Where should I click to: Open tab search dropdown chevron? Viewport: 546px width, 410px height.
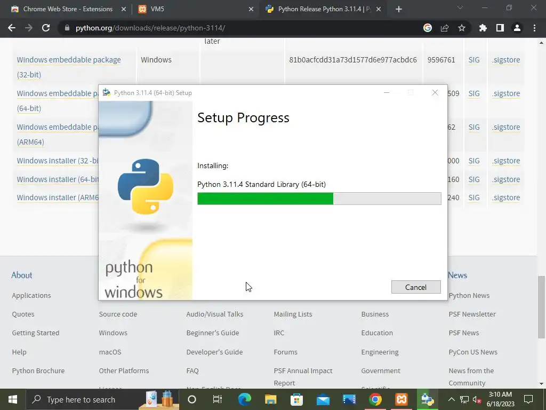[x=460, y=7]
